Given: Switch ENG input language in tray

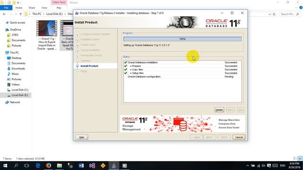Looking at the screenshot, I should [283, 166].
